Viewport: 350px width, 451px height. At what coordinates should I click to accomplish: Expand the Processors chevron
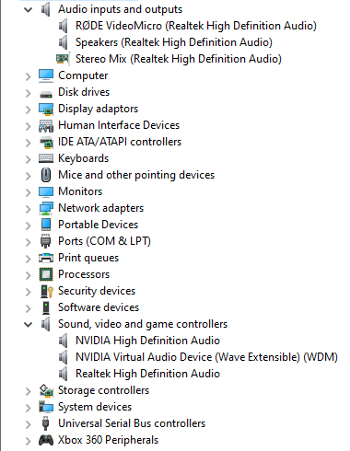pyautogui.click(x=29, y=275)
